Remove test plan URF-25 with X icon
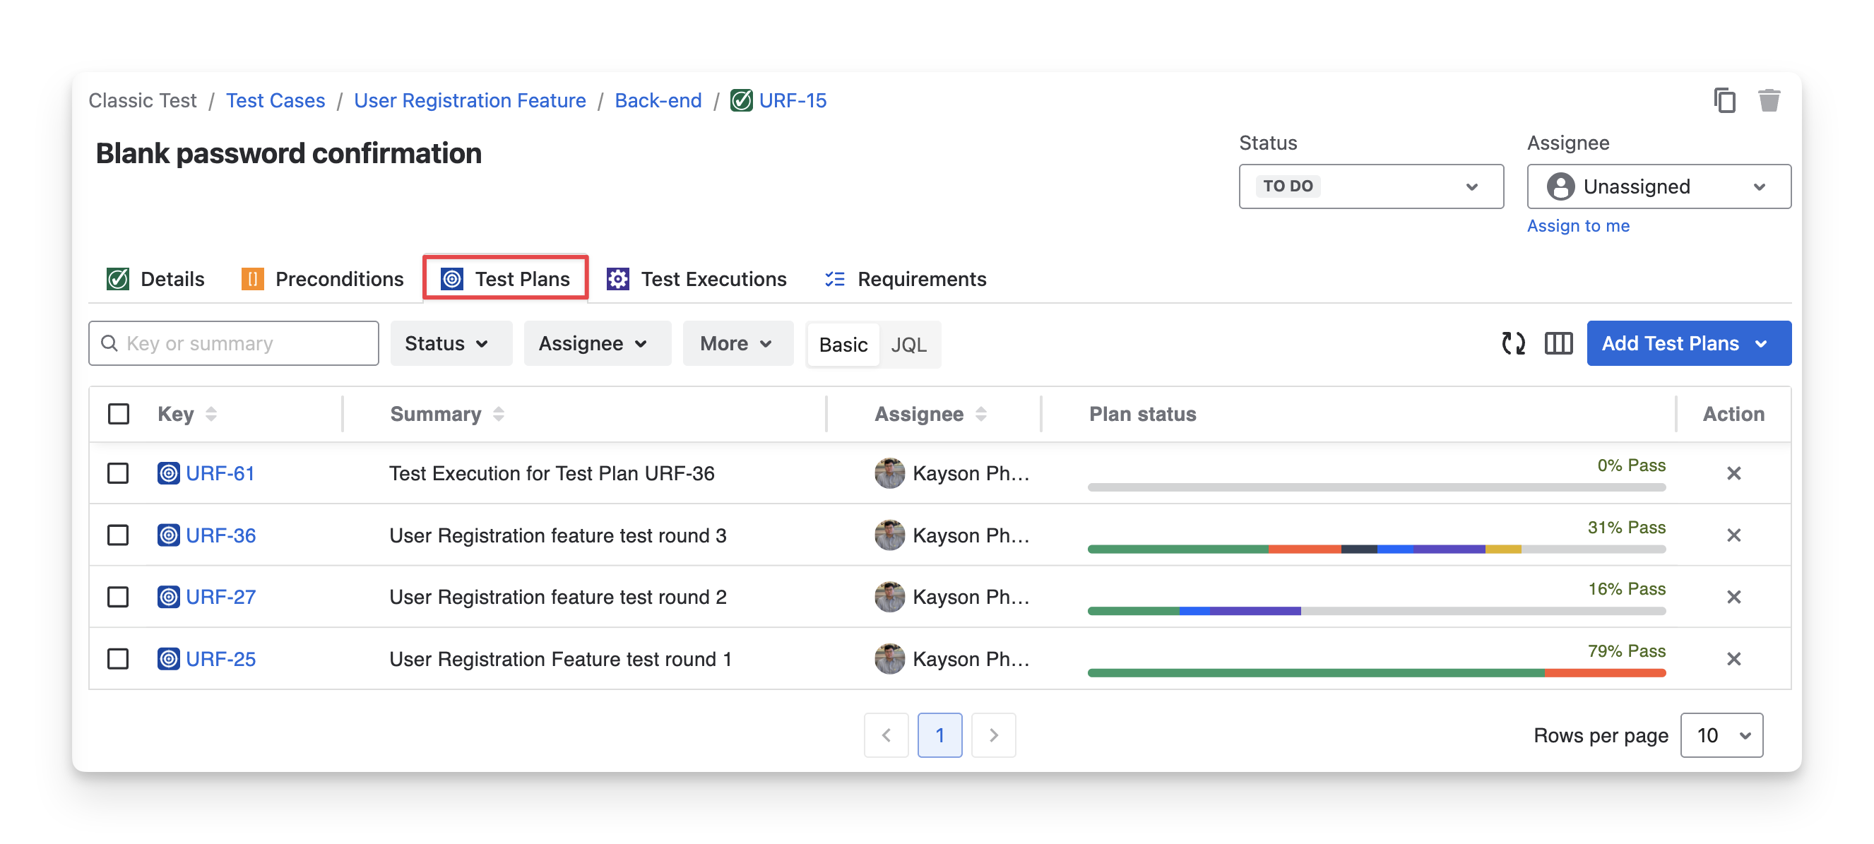The width and height of the screenshot is (1874, 844). coord(1733,659)
